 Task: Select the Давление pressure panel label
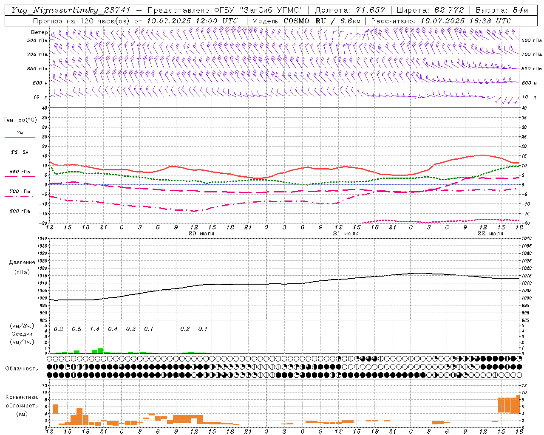click(x=22, y=263)
